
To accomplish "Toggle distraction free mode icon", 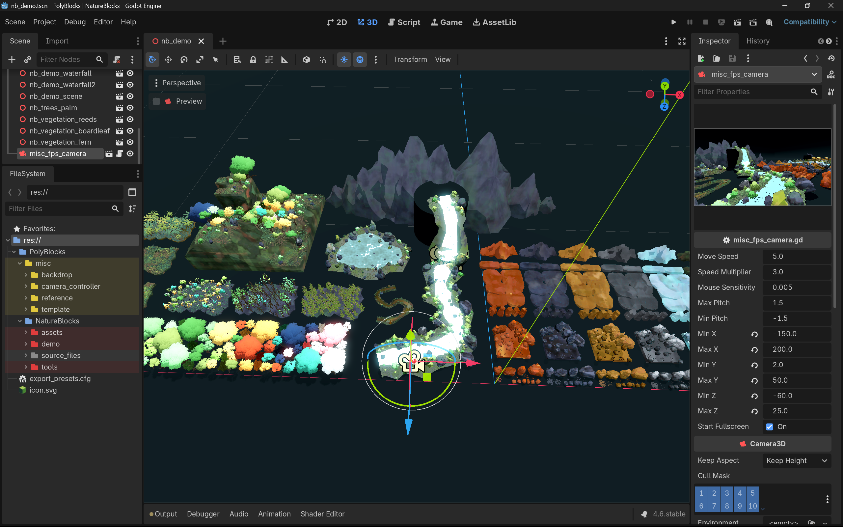I will (x=682, y=41).
